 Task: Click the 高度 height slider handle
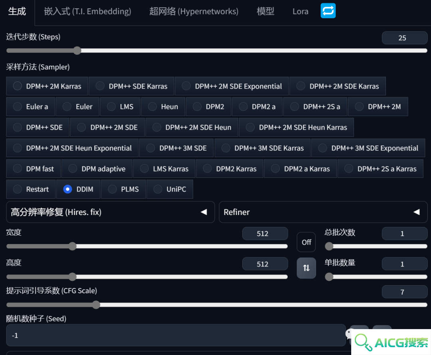(72, 277)
